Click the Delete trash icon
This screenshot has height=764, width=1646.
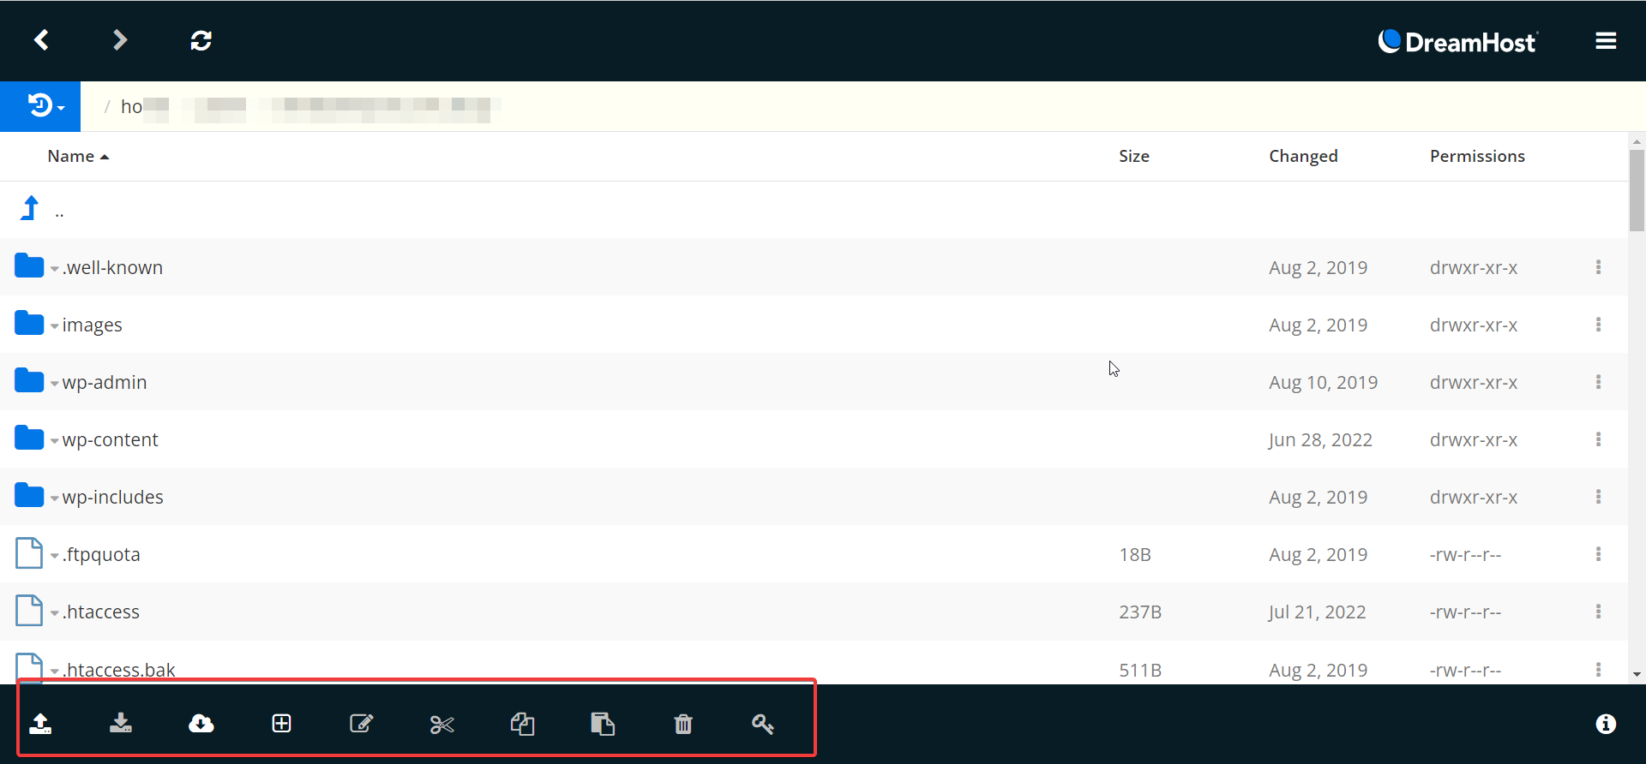(683, 725)
